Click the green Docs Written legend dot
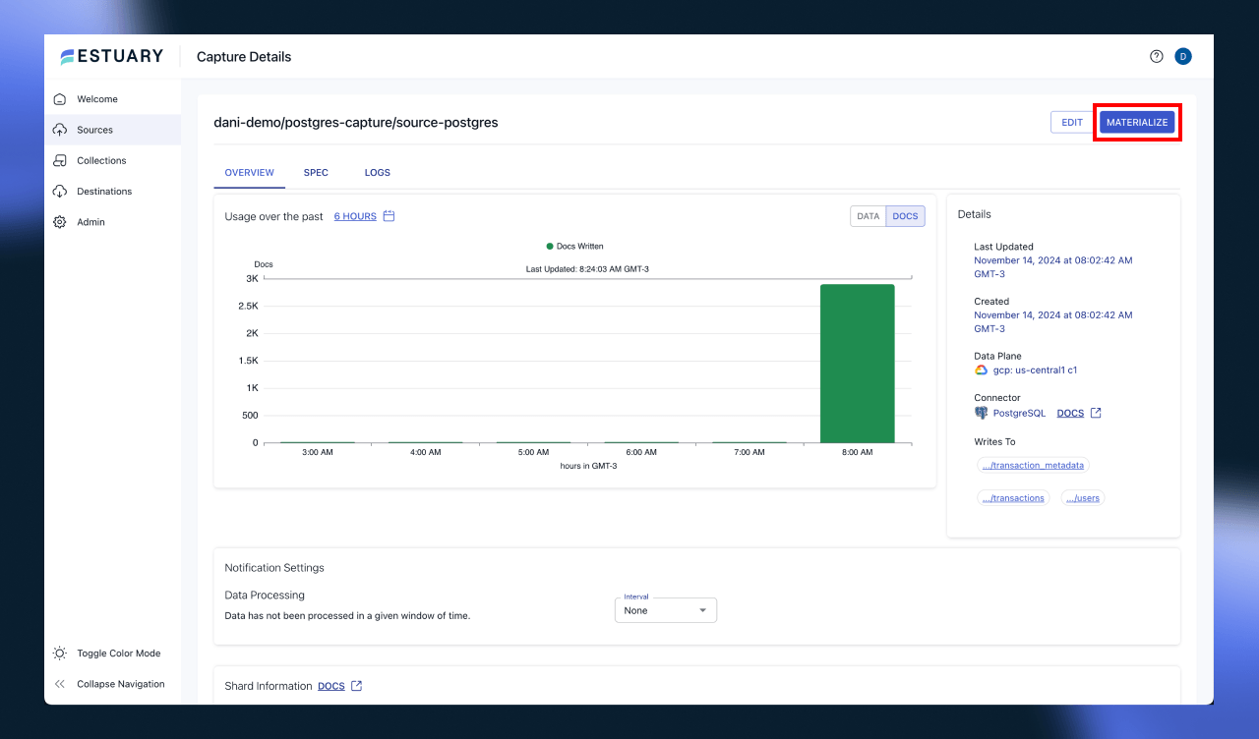Screen dimensions: 1259x739 point(550,247)
